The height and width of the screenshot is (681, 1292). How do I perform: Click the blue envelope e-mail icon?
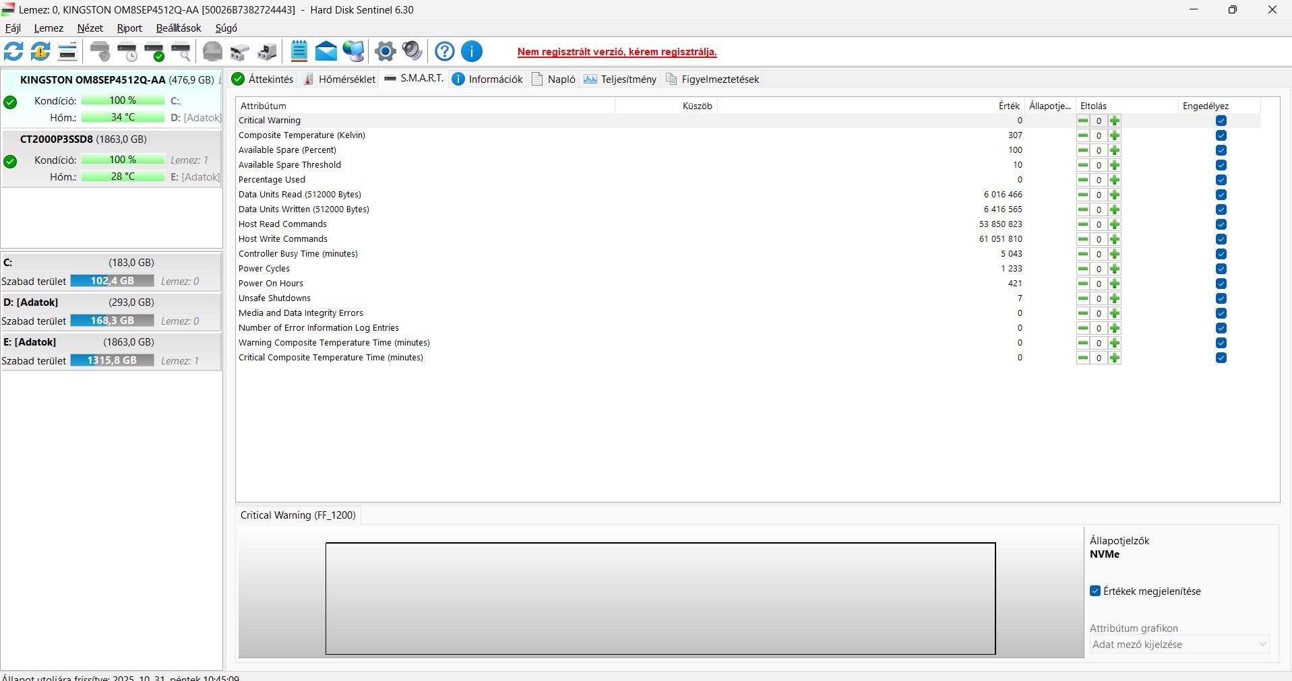[326, 51]
